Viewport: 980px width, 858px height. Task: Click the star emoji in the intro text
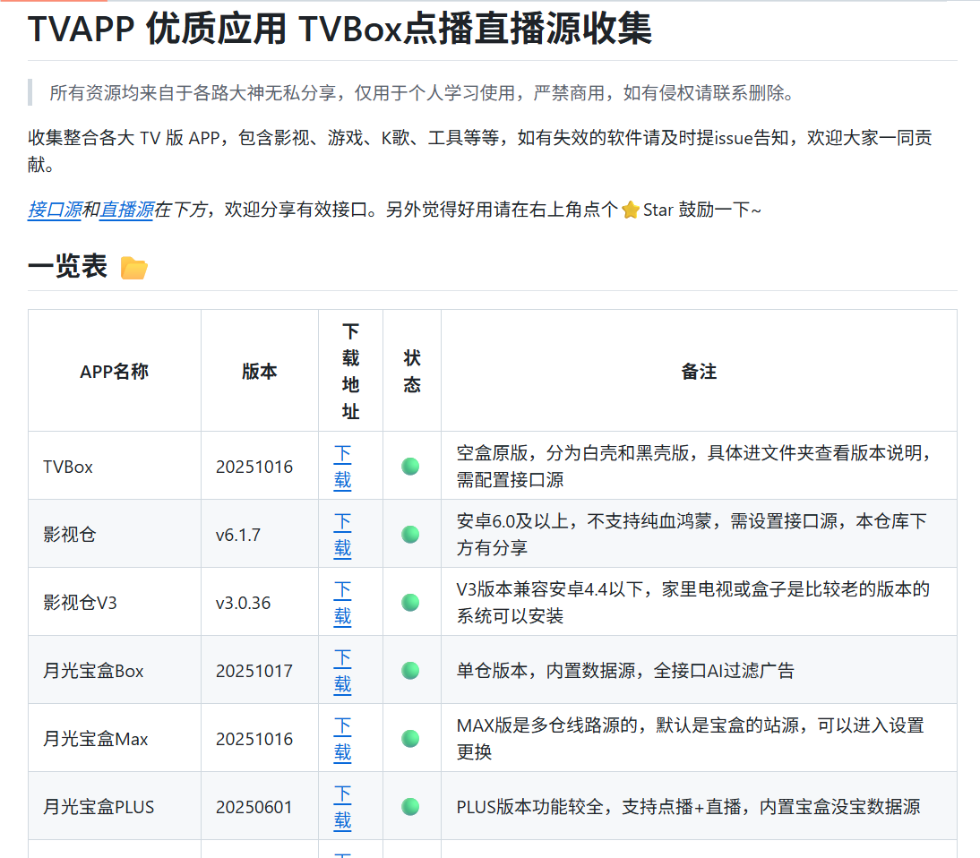click(629, 209)
